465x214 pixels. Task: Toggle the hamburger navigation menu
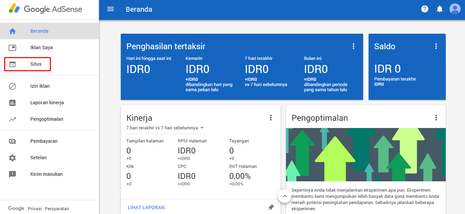tap(110, 9)
